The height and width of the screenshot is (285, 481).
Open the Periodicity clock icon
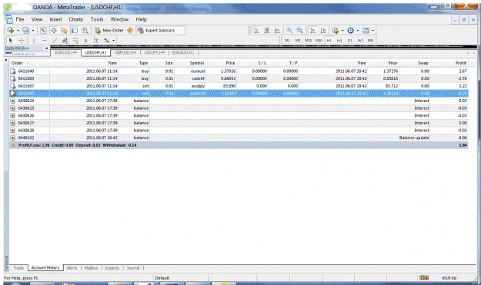coord(351,30)
